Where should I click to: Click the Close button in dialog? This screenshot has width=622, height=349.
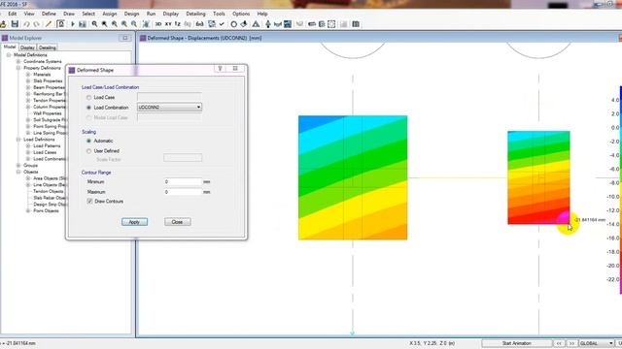click(x=177, y=222)
